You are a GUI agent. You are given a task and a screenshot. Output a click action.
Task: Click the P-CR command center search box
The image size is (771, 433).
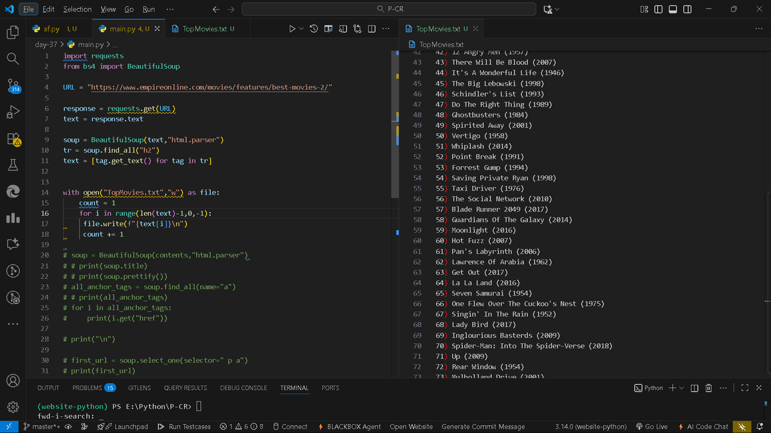389,10
